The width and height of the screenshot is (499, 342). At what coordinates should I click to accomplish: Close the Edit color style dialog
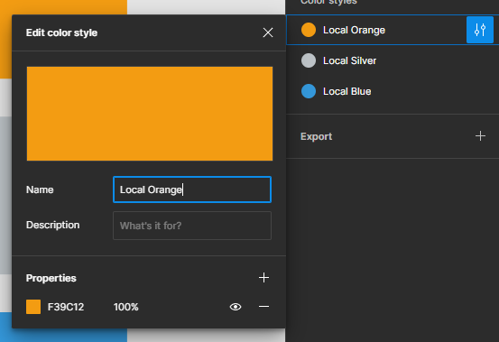pyautogui.click(x=268, y=32)
